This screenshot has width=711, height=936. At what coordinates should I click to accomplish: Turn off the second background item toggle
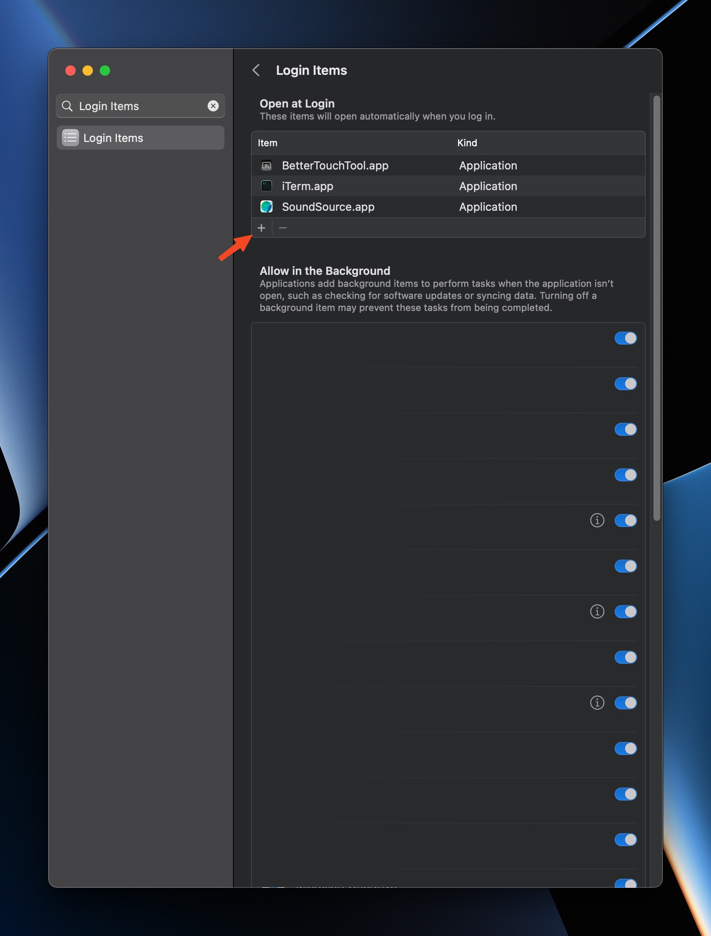click(625, 384)
